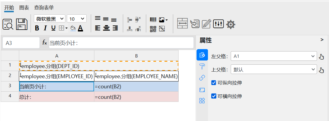The height and width of the screenshot is (121, 329).
Task: Delete column icon with x mark
Action: pyautogui.click(x=138, y=28)
